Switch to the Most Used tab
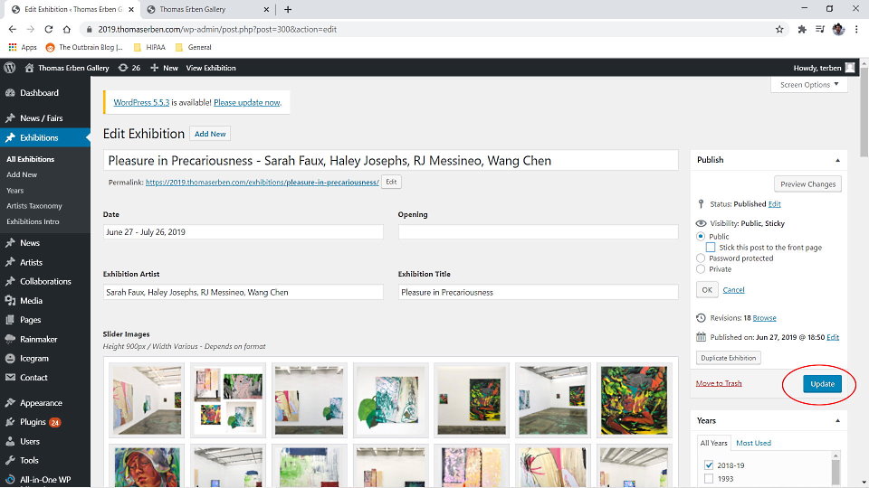869x488 pixels. click(753, 443)
